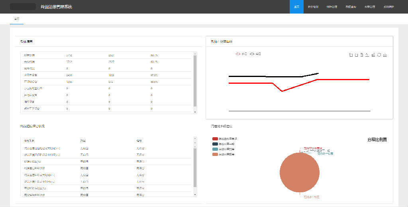Switch chart to line type via toolbox icon

(367, 55)
